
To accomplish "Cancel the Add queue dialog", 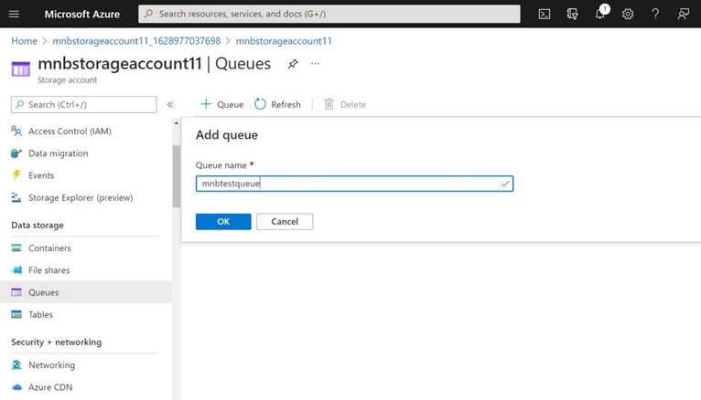I will coord(285,222).
